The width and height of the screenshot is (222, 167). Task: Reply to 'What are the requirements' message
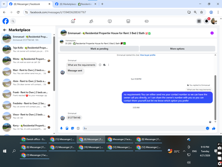coord(104,65)
